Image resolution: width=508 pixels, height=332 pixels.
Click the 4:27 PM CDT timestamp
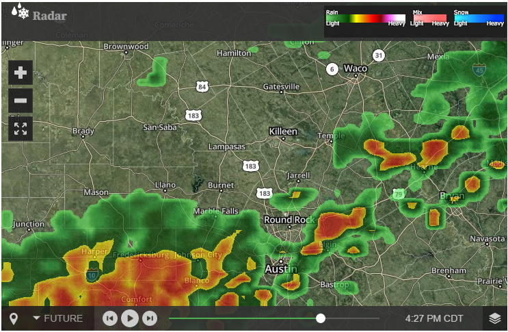434,319
